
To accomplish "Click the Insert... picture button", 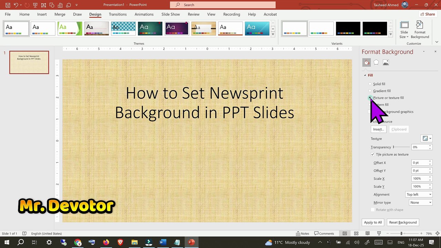I will pos(378,129).
